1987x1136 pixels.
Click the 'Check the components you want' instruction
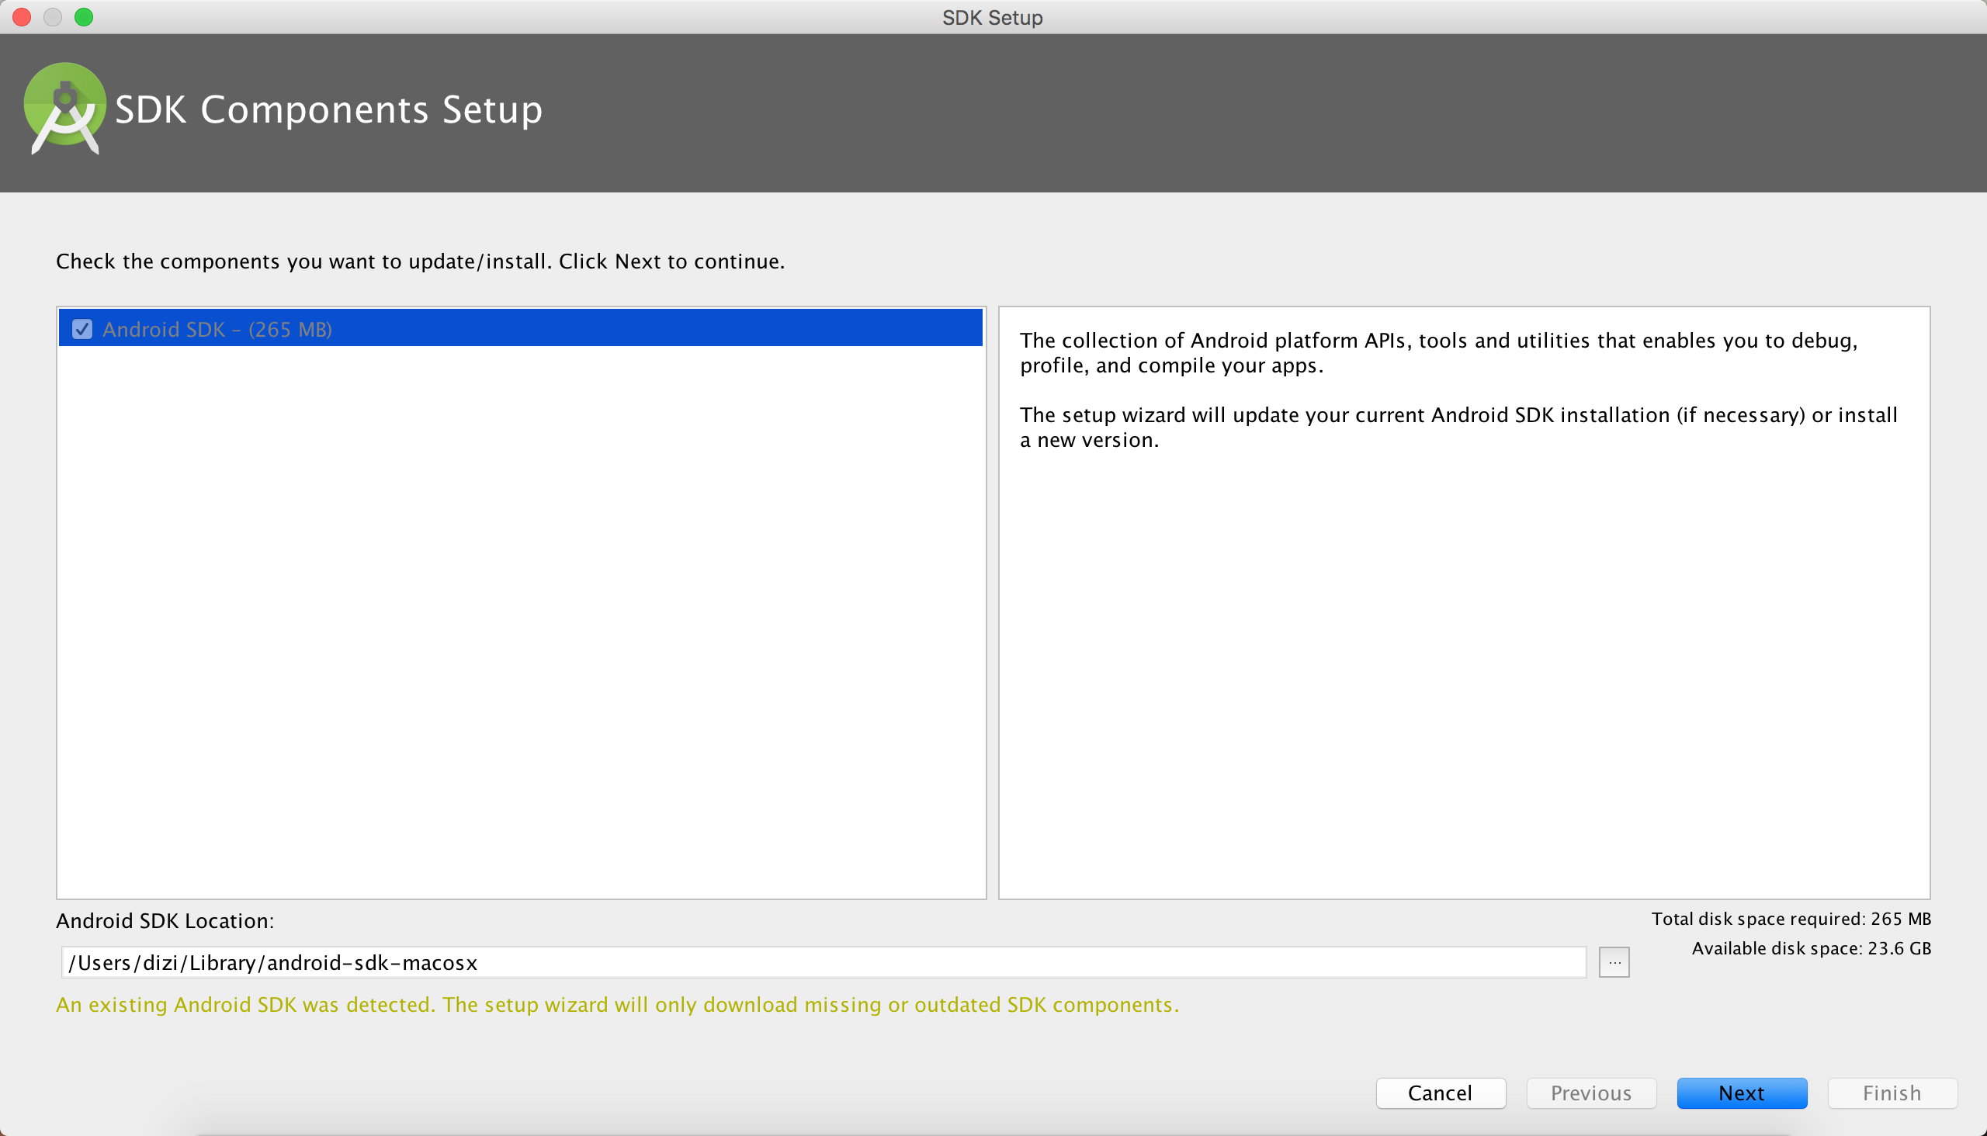421,261
